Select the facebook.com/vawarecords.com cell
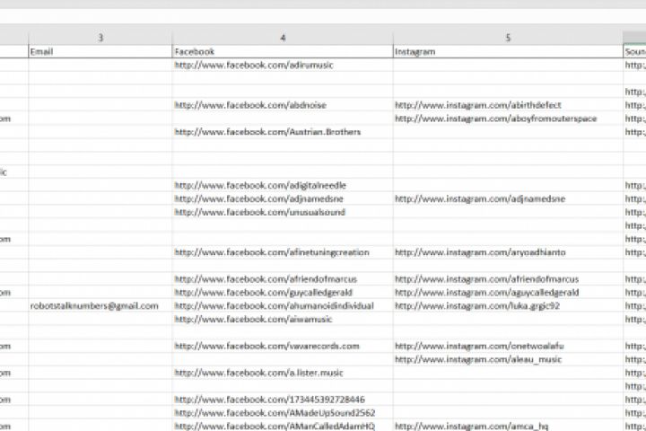The image size is (646, 431). [x=283, y=346]
